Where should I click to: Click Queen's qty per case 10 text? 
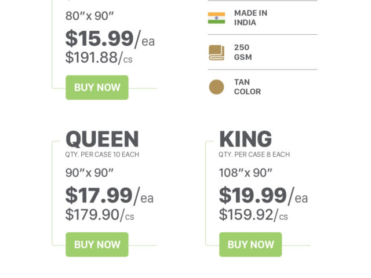102,155
